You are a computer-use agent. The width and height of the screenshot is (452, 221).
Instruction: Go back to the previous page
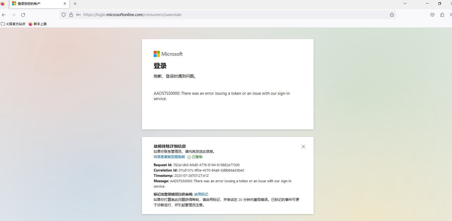point(4,15)
